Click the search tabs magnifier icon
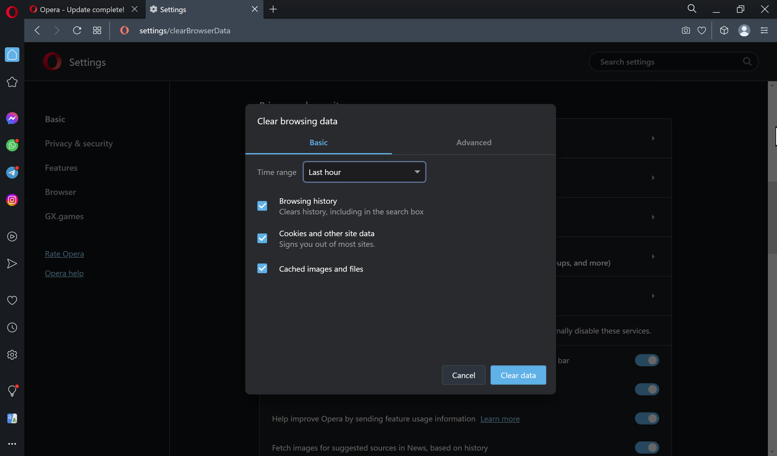This screenshot has width=777, height=456. (692, 8)
